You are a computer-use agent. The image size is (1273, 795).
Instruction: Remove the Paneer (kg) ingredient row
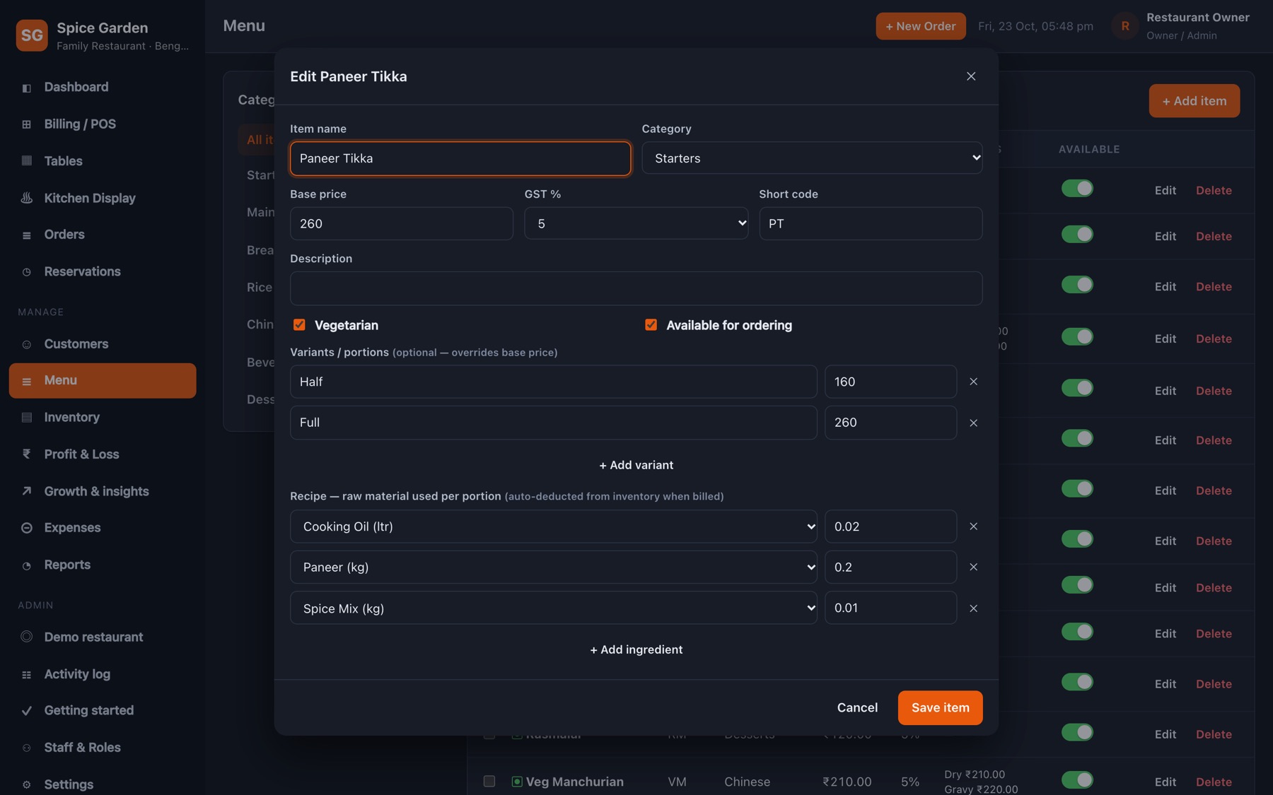973,567
